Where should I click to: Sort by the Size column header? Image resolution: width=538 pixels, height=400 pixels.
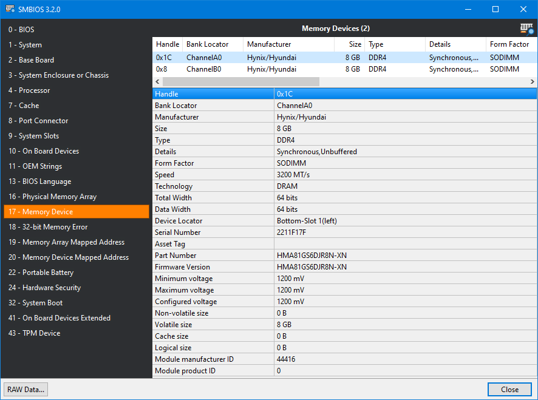click(x=349, y=44)
